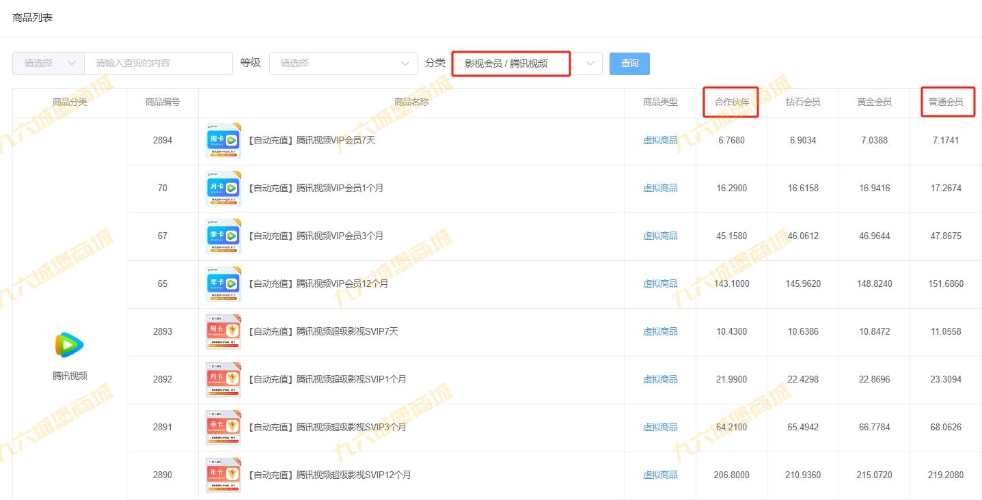Click the blue 查询 button
Image resolution: width=982 pixels, height=500 pixels.
[x=629, y=64]
